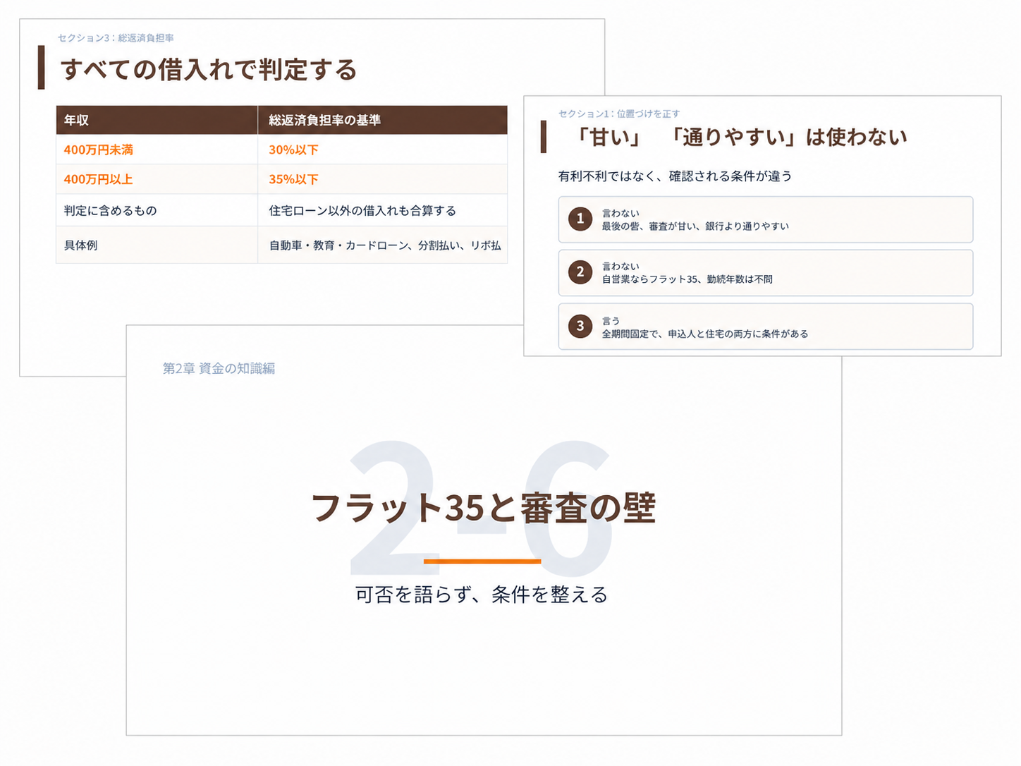This screenshot has height=766, width=1021.
Task: Click the 400万円未満 table cell
Action: pyautogui.click(x=157, y=150)
